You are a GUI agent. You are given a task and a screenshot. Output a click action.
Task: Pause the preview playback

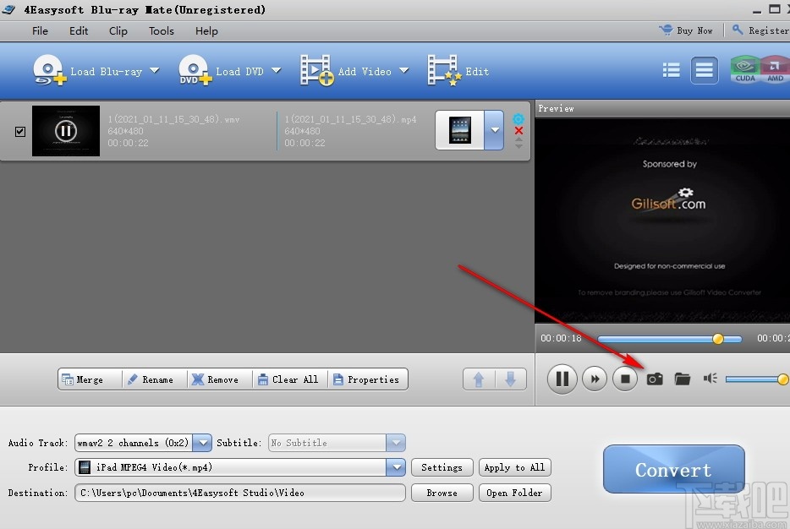tap(562, 379)
